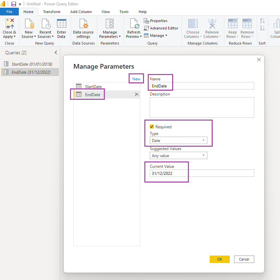This screenshot has height=280, width=280.
Task: Sort ascending with A-Z icon
Action: click(262, 20)
